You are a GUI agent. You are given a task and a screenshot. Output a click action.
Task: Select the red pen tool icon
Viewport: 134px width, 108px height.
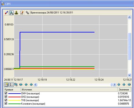(x=6, y=13)
